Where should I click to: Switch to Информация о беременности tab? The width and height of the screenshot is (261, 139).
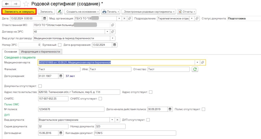tap(40, 52)
